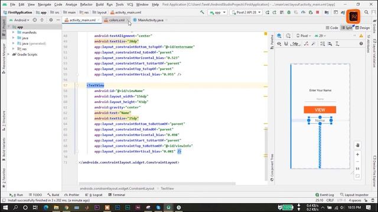Click the scroll from source target icon
This screenshot has height=212, width=378.
(35, 20)
